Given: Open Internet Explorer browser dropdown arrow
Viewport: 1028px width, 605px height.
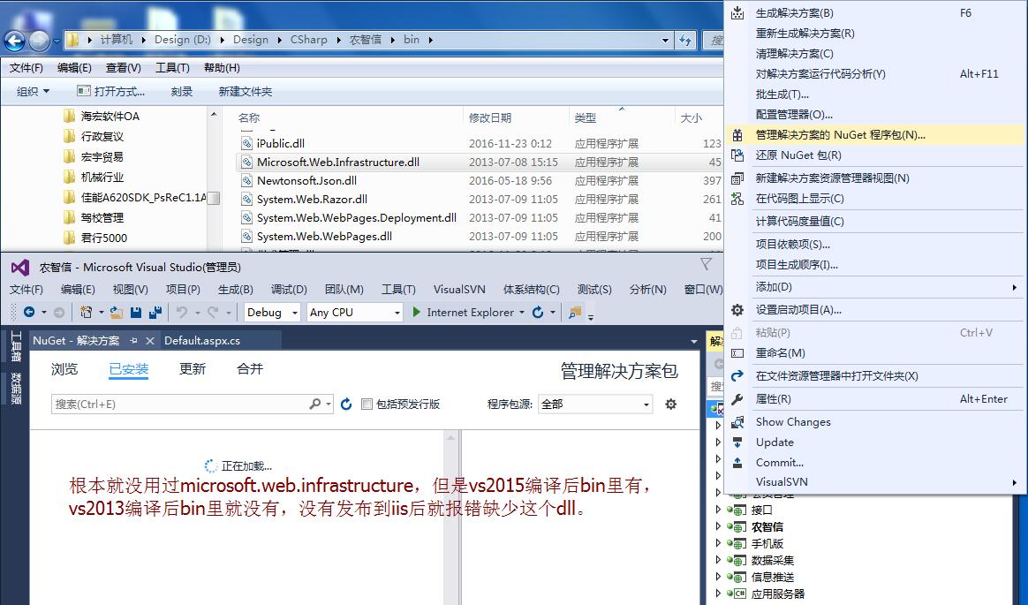Looking at the screenshot, I should point(522,313).
